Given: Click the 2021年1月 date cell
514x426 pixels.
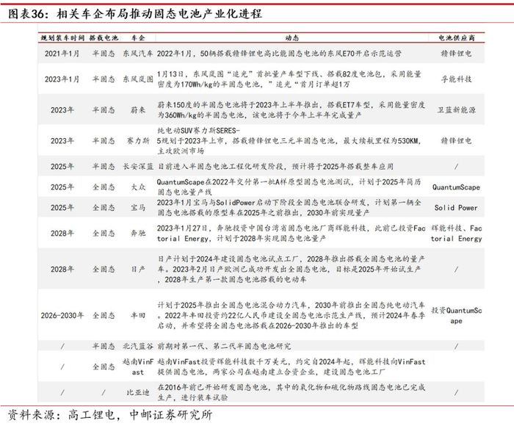Looking at the screenshot, I should 62,54.
